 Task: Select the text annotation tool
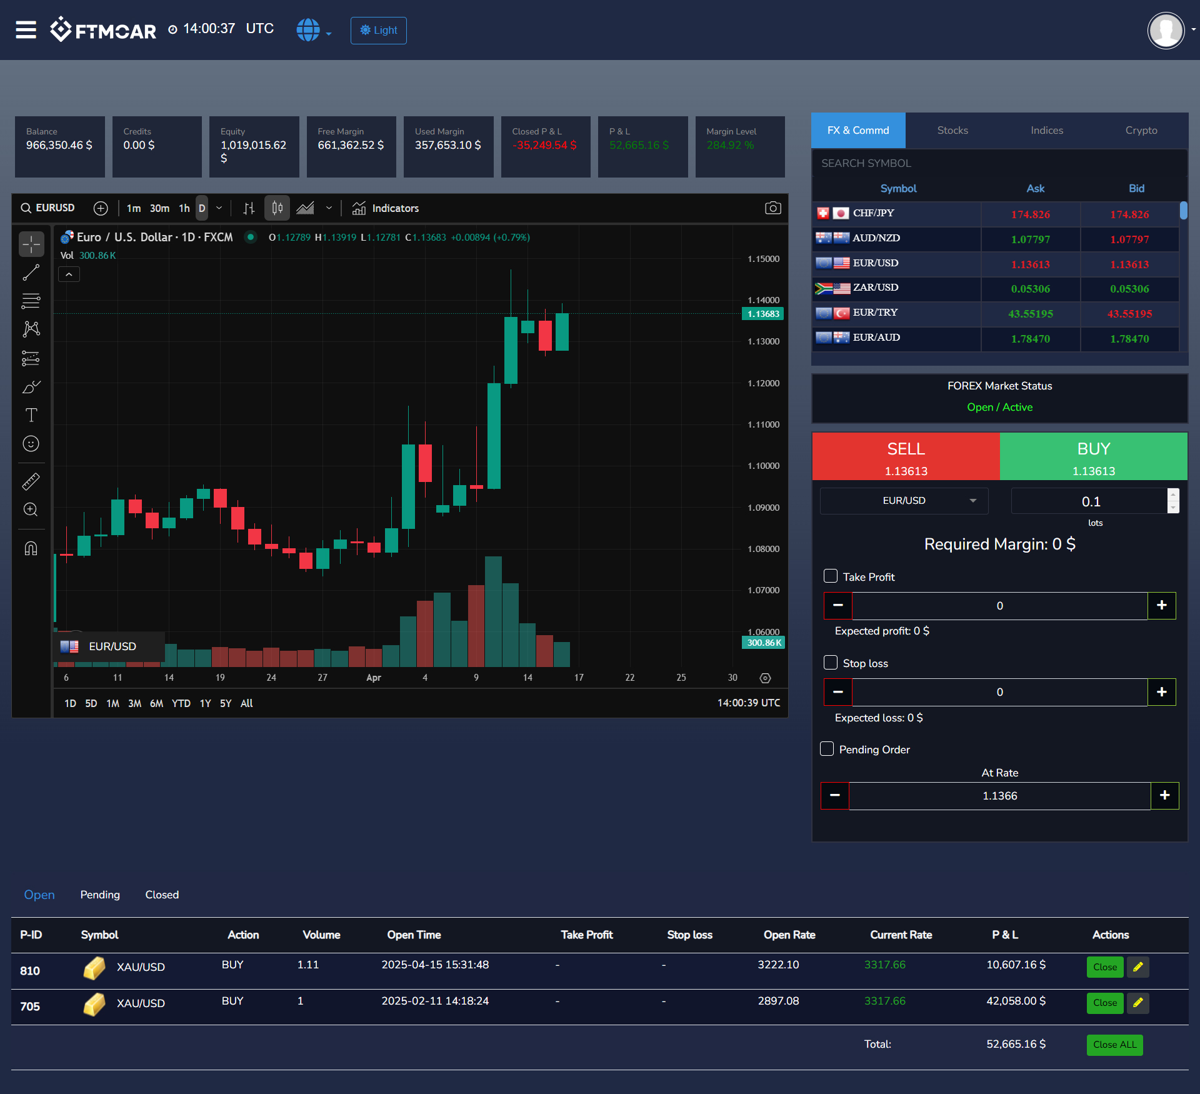[31, 415]
